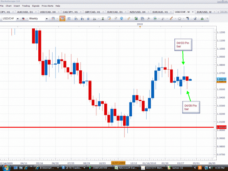Click the save chart picture icon
The image size is (228, 171).
[x=136, y=19]
